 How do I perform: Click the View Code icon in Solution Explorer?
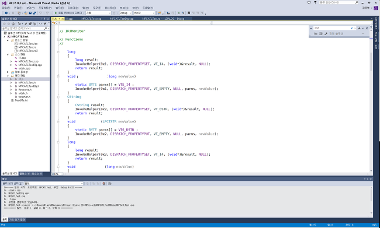coord(40,24)
